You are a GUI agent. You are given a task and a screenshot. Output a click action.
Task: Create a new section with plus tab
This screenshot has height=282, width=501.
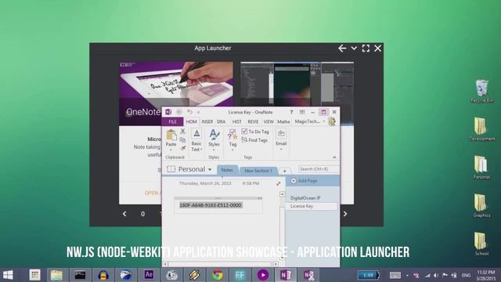click(284, 171)
